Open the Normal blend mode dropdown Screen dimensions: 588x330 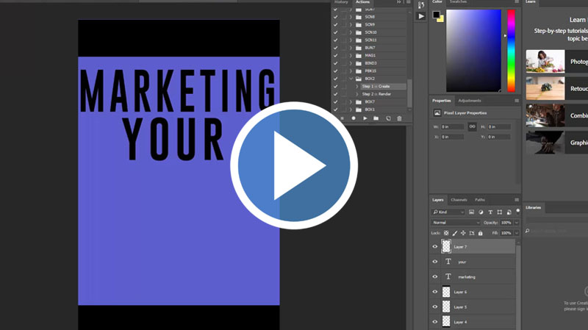click(456, 223)
